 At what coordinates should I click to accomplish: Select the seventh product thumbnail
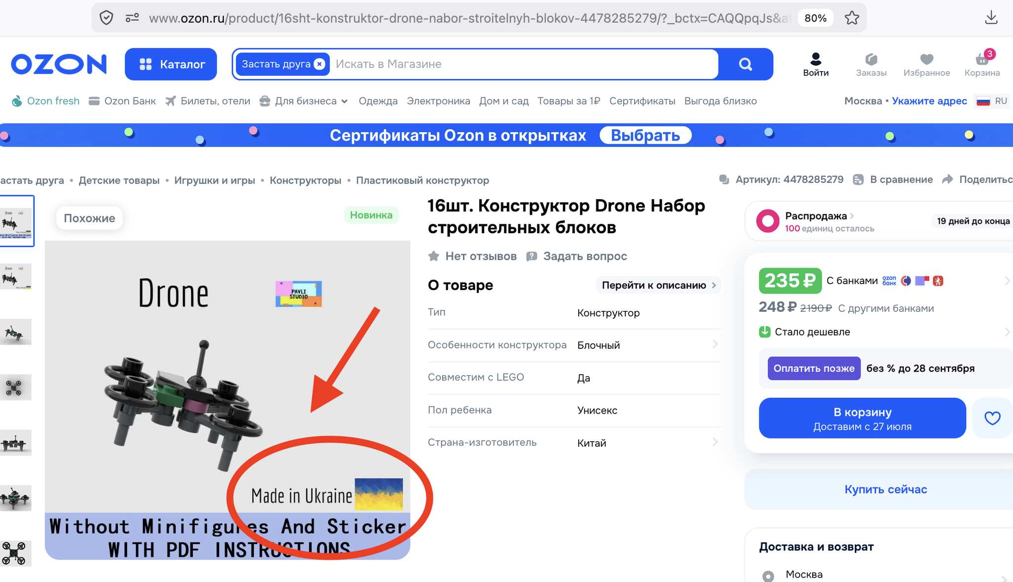click(x=16, y=553)
